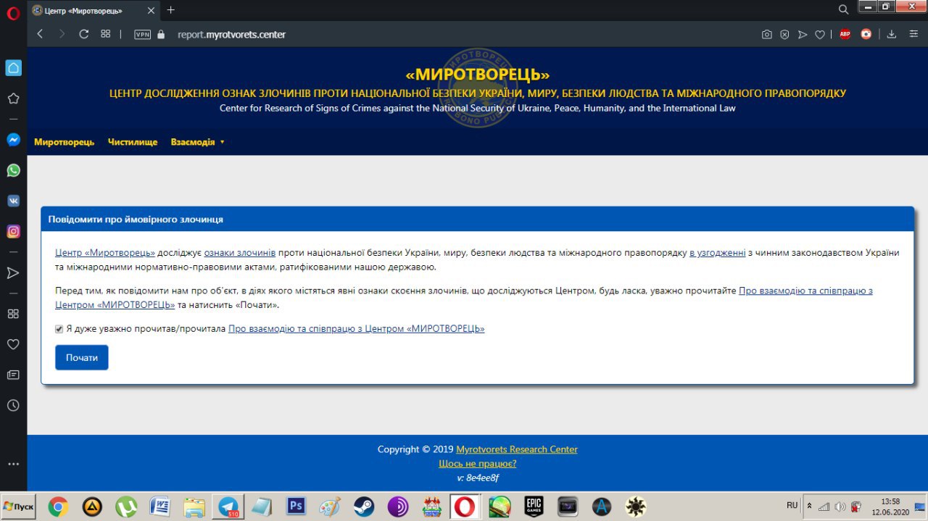Screen dimensions: 928x521
Task: Open the Миротворець menu item
Action: [64, 142]
